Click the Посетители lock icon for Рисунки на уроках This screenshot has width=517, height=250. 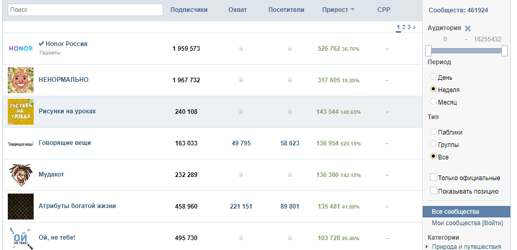290,112
